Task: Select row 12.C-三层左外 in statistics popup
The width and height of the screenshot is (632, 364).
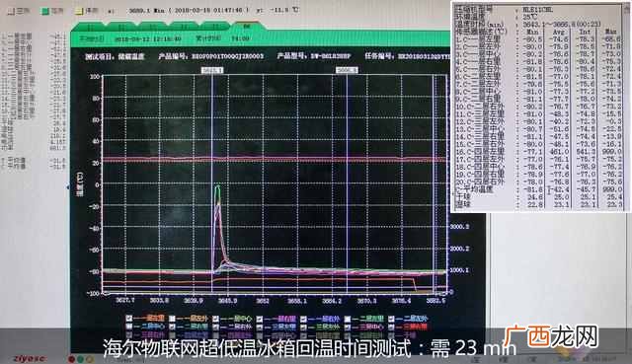Action: [538, 121]
